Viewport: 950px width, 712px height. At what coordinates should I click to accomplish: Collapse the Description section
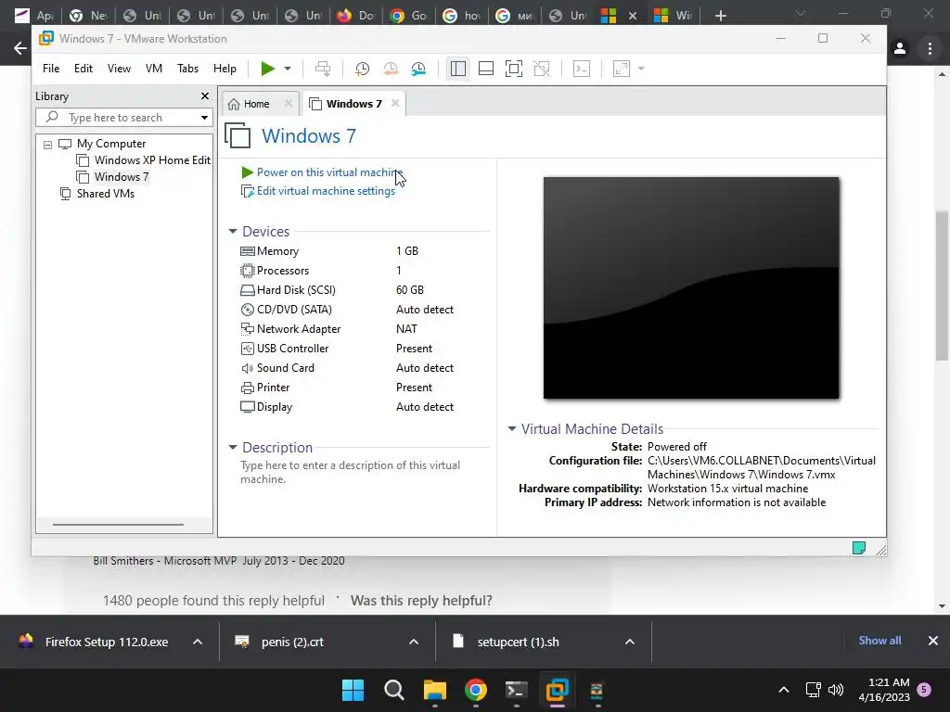pos(233,448)
